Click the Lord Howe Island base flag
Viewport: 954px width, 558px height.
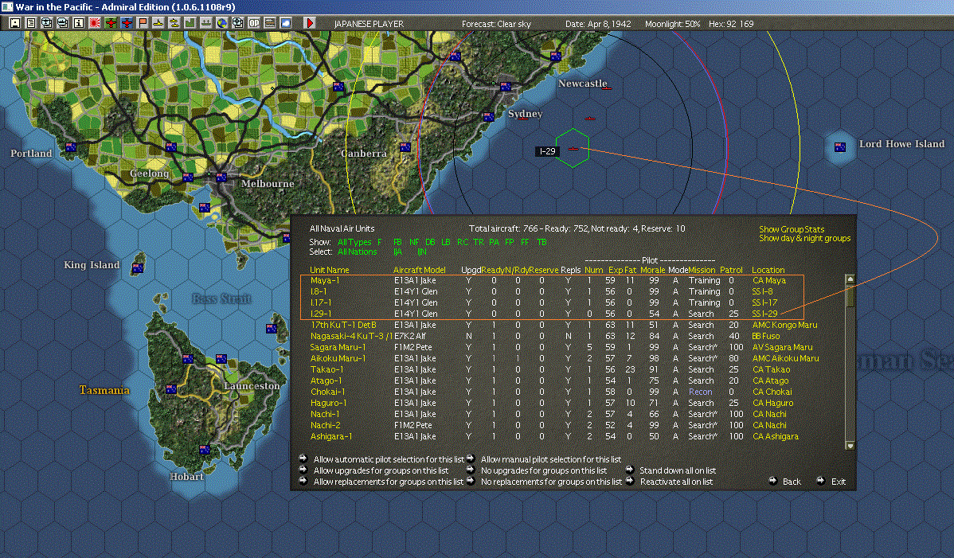pyautogui.click(x=840, y=146)
